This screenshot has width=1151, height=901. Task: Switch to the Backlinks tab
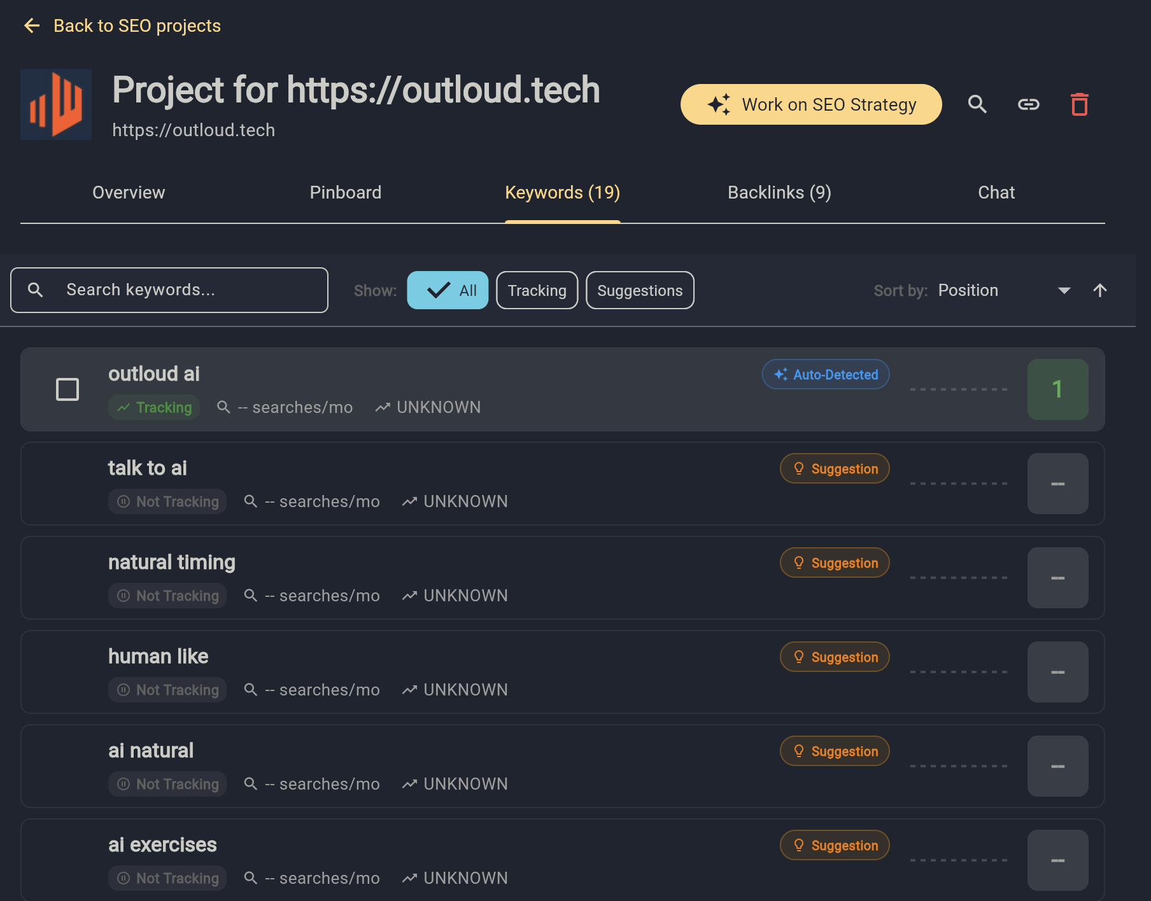coord(779,192)
